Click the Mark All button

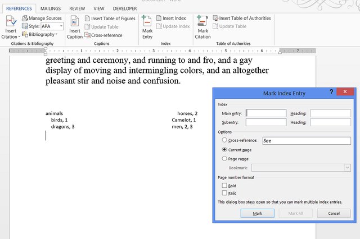coord(295,213)
